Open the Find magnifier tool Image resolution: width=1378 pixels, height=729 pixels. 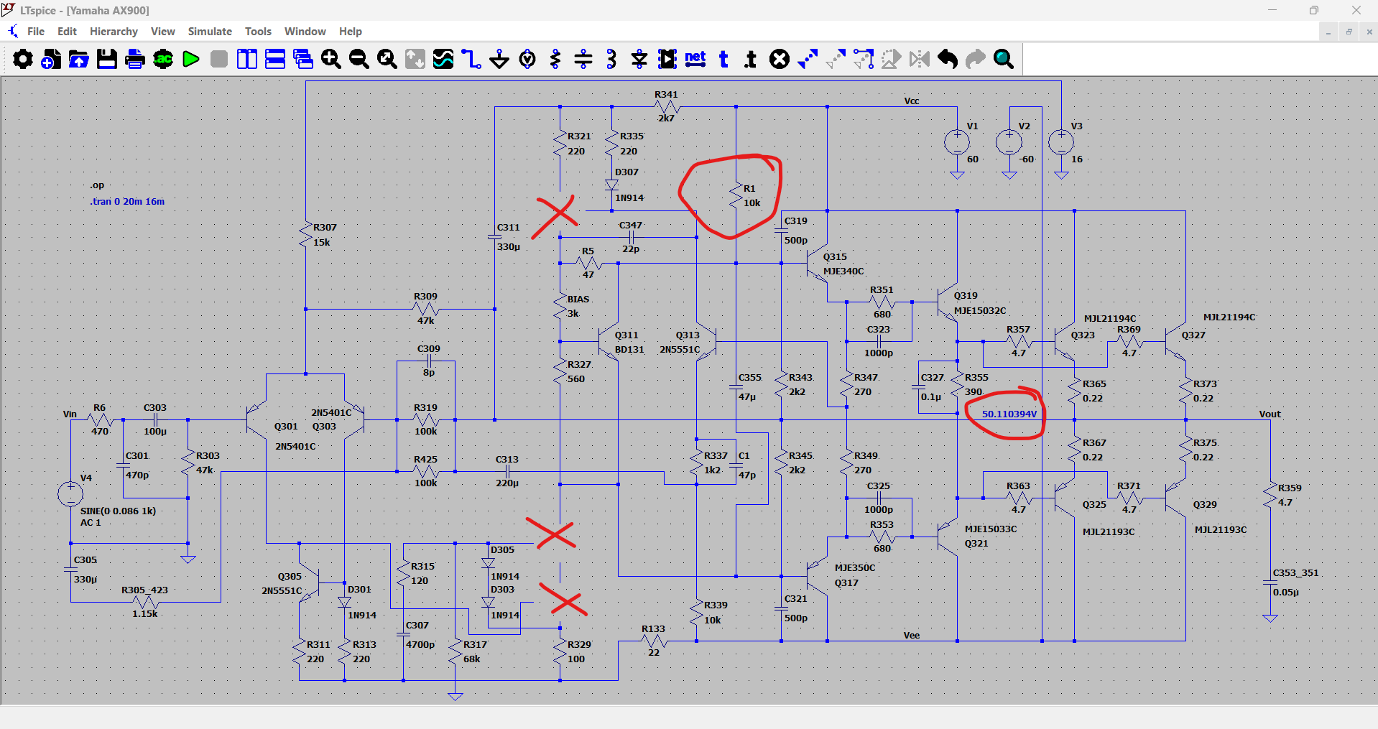click(1004, 59)
